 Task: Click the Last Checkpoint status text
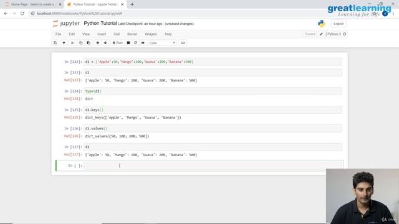pos(140,24)
